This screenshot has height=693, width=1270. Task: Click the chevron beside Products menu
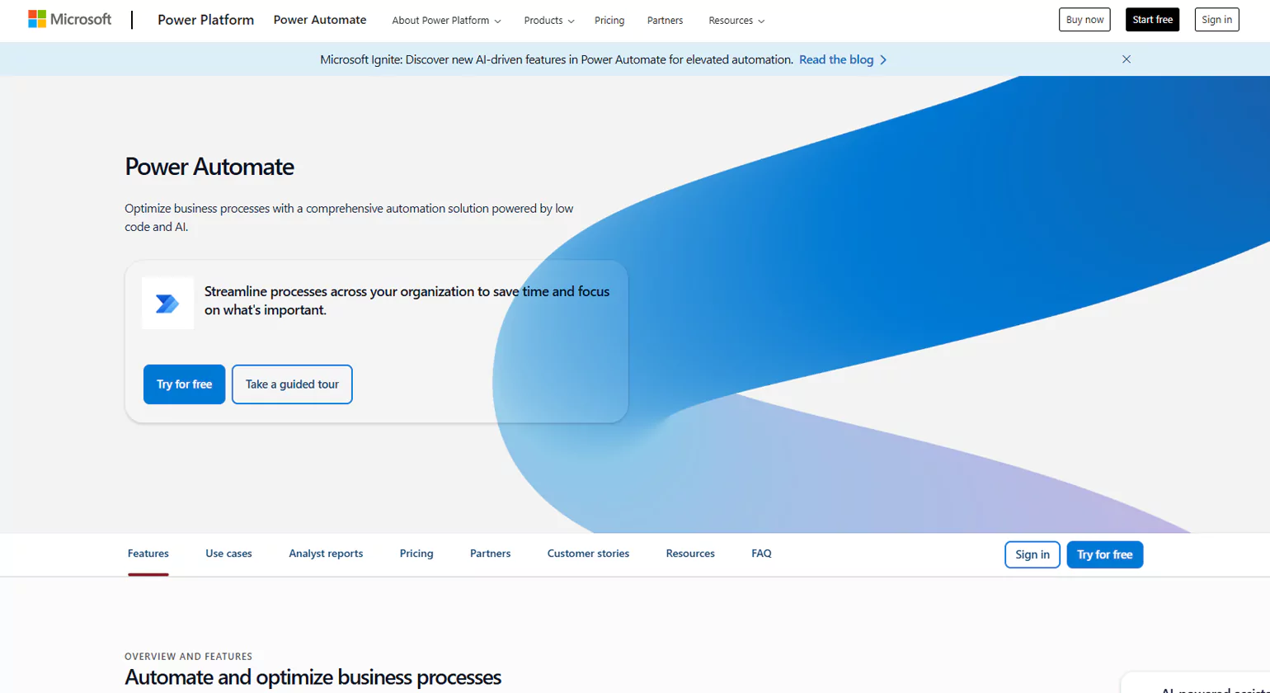click(571, 21)
